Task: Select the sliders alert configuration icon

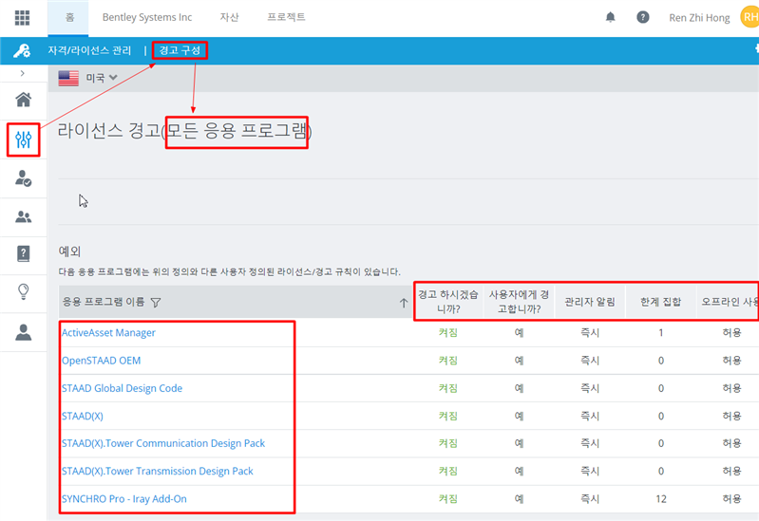Action: (23, 140)
